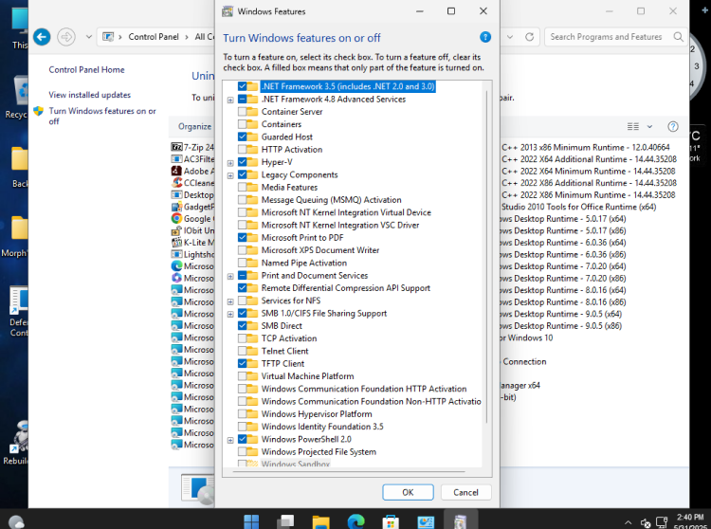
Task: Click the vertical scrollbar in features list
Action: point(486,257)
